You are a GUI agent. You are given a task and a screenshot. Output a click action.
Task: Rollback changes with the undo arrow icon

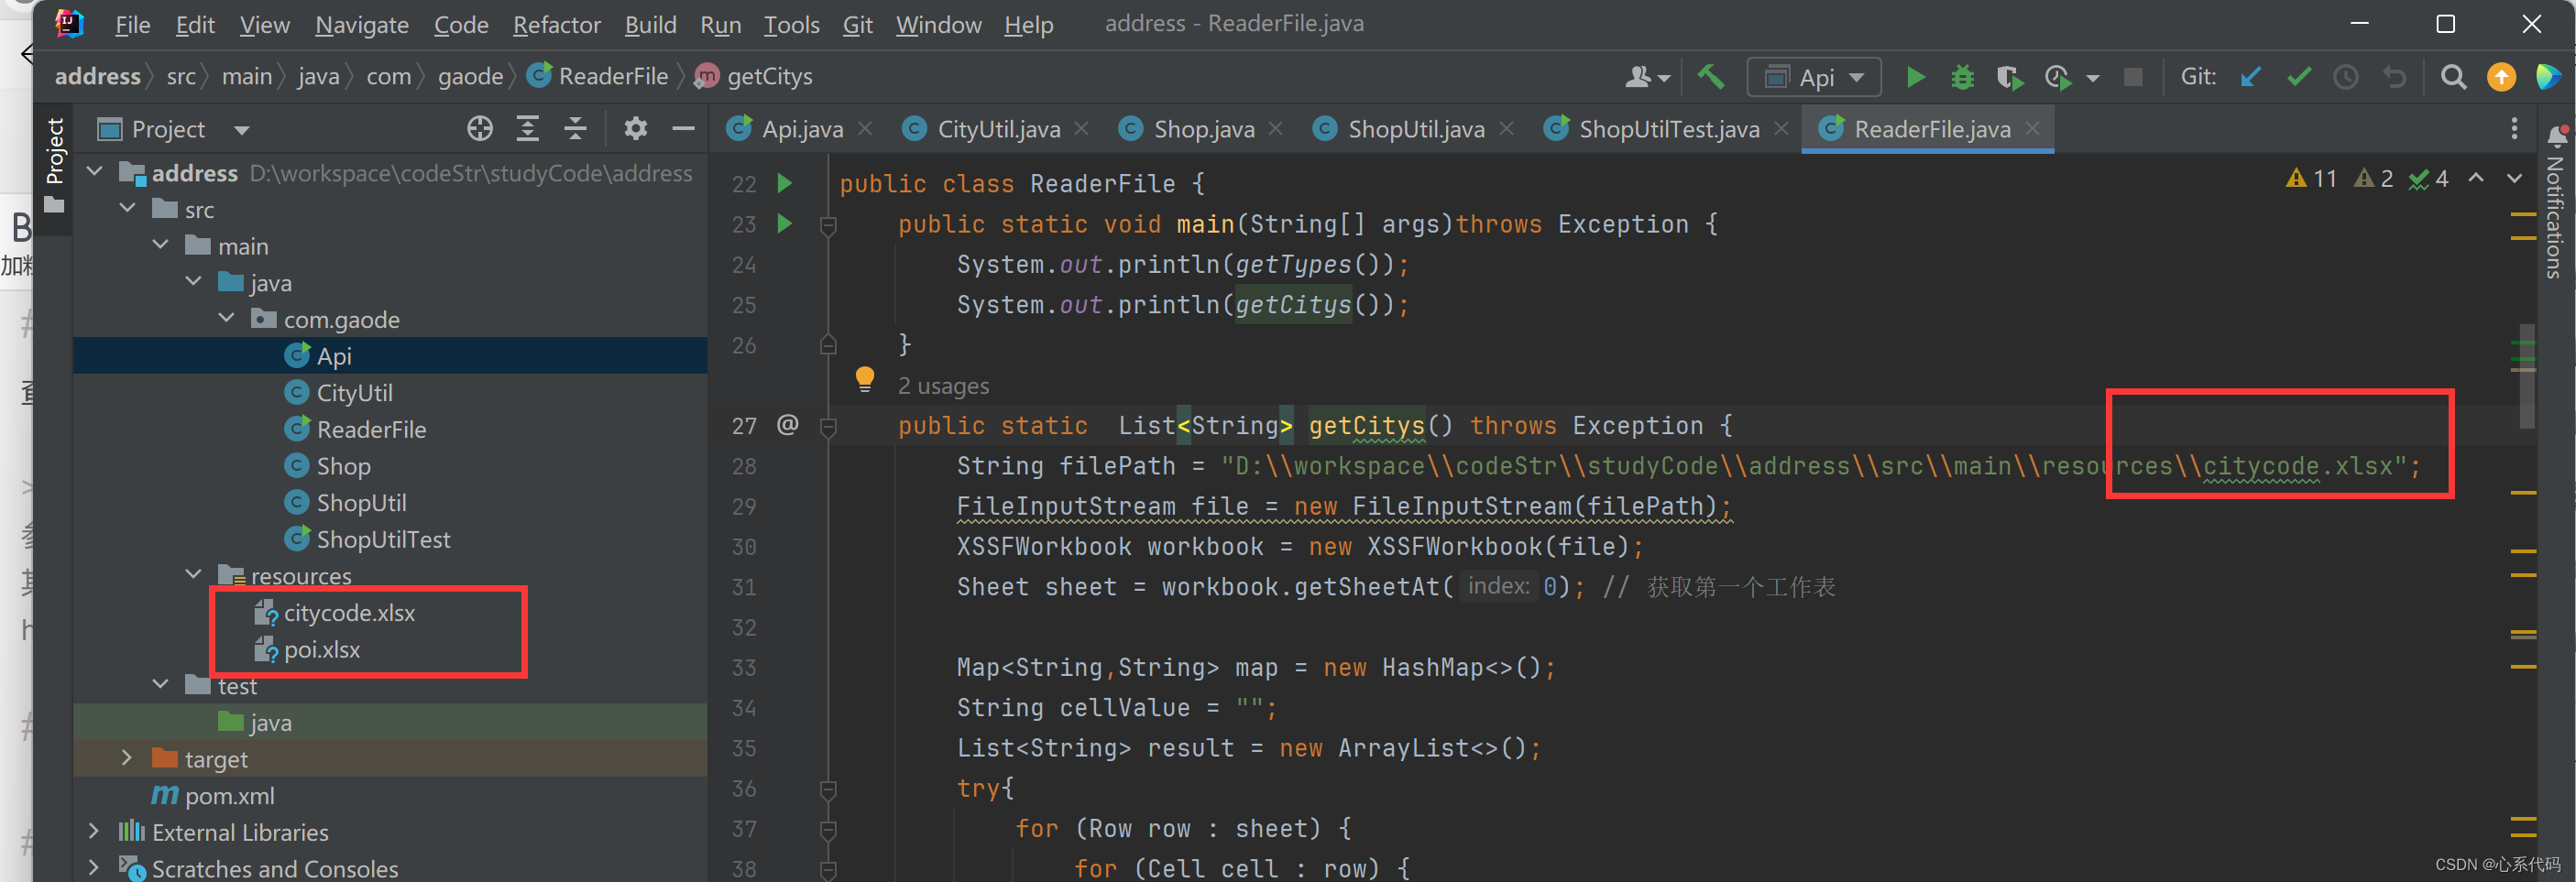click(2394, 77)
